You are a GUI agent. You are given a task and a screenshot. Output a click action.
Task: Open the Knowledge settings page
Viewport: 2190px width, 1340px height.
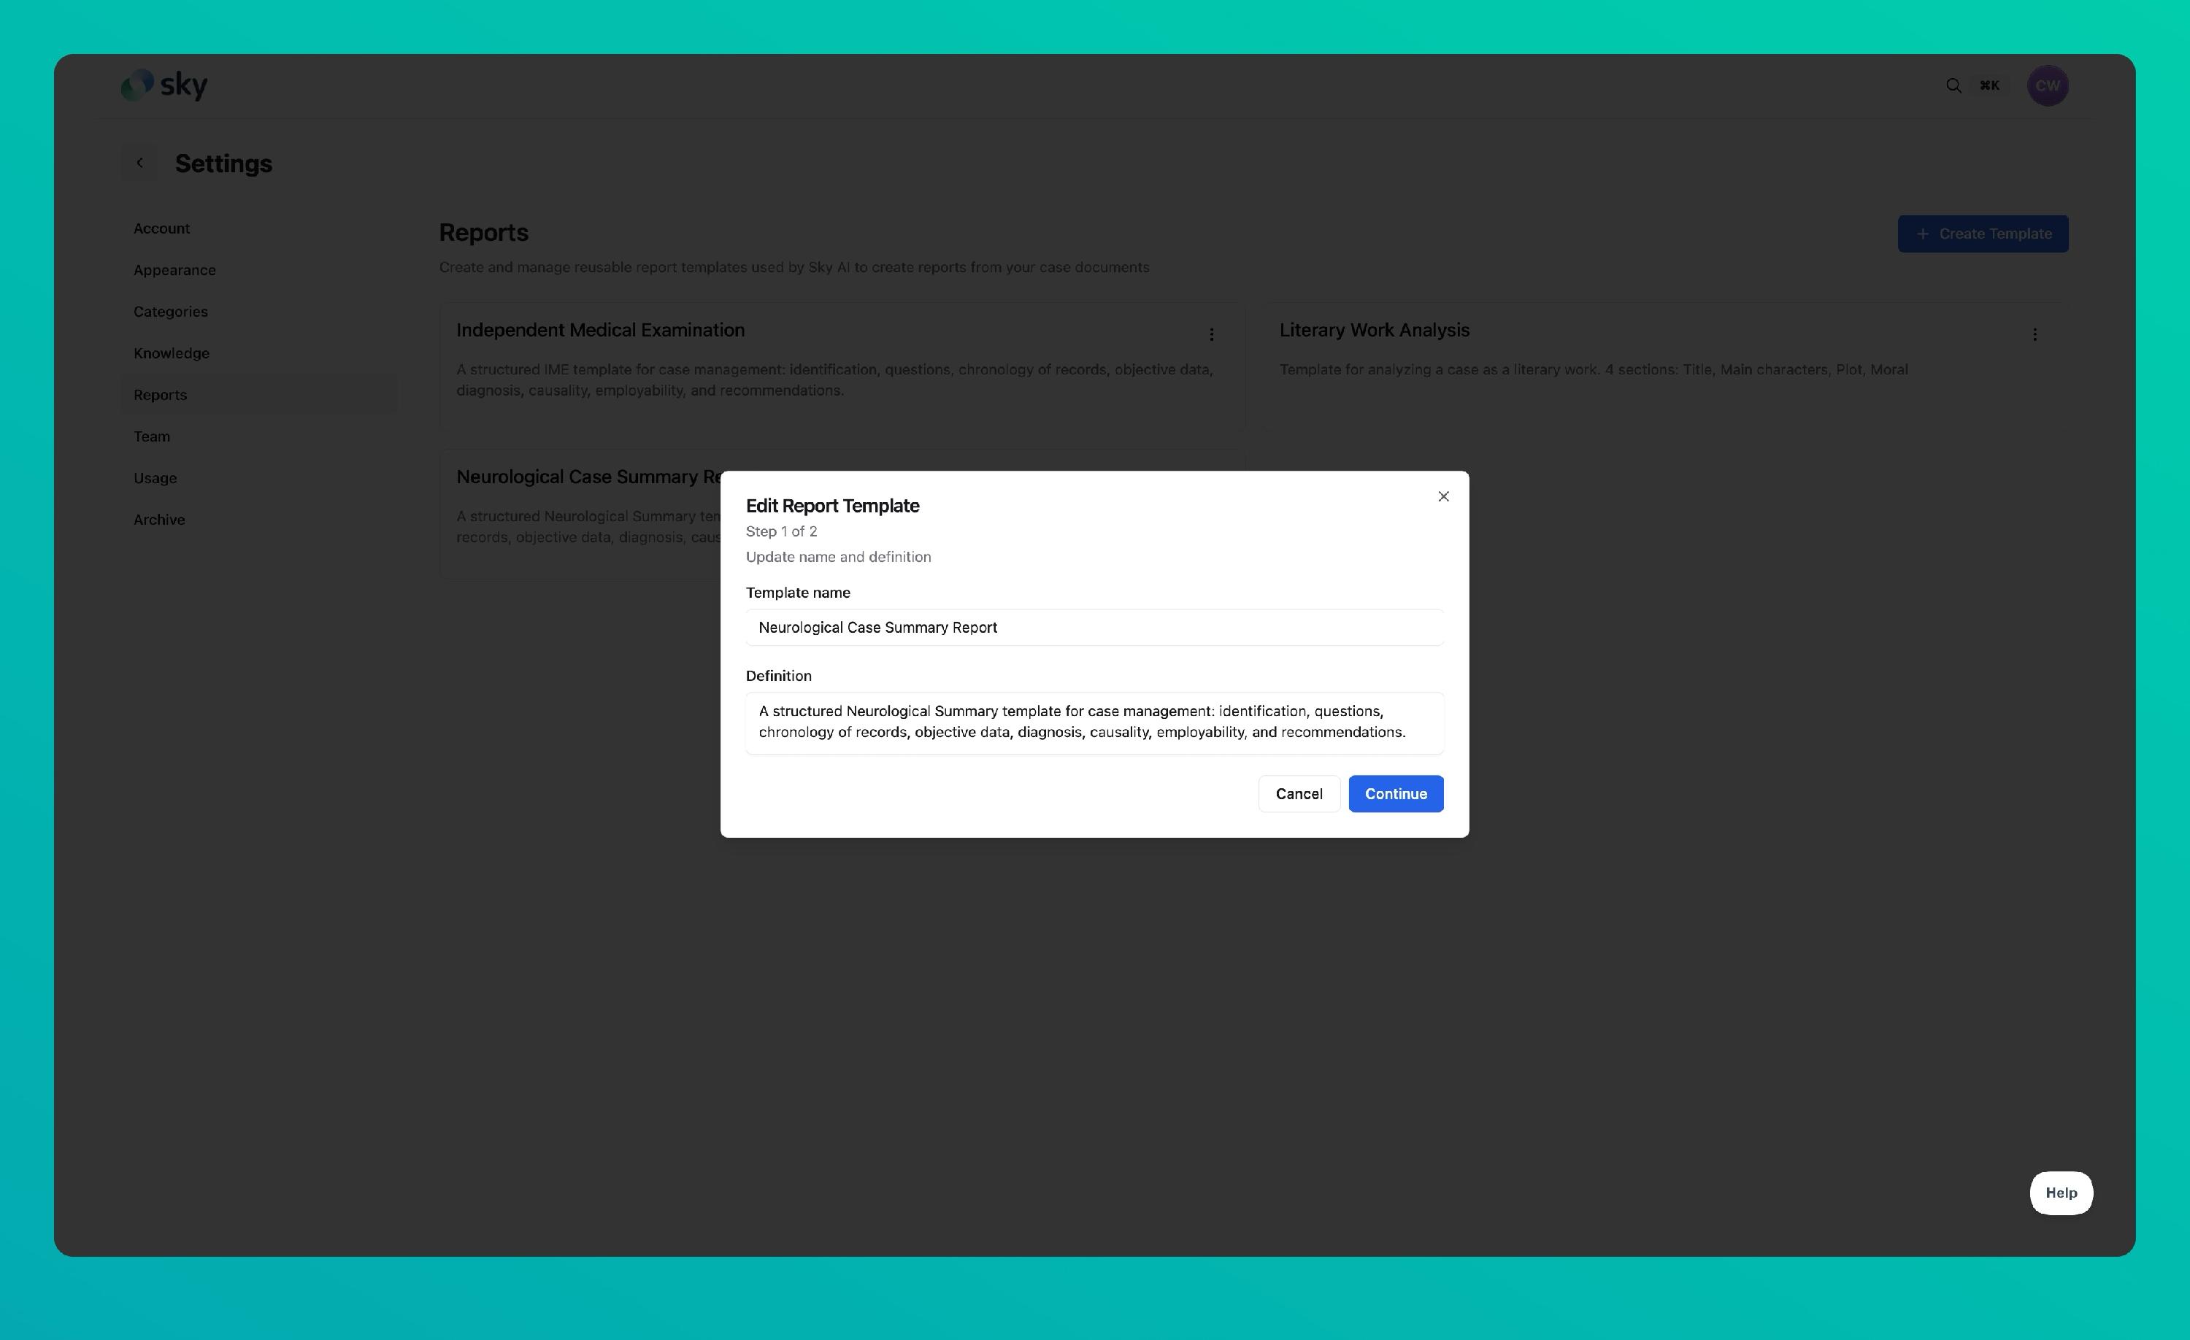172,354
